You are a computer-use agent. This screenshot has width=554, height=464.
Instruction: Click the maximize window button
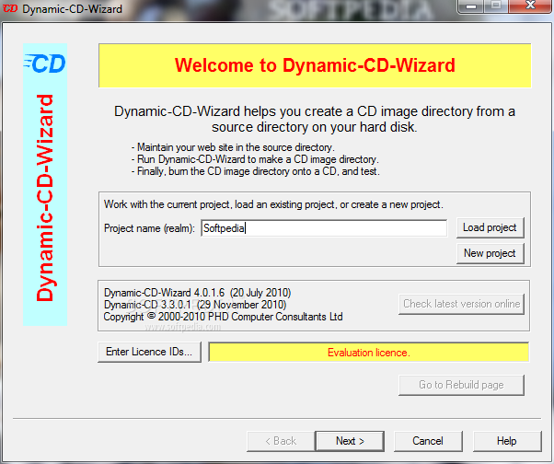496,6
